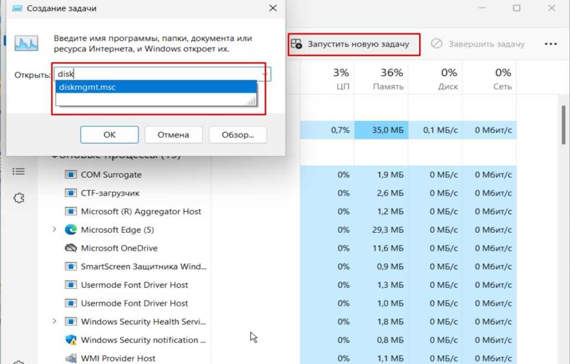Viewport: 570px width, 364px height.
Task: Click the Отмена button
Action: [173, 135]
